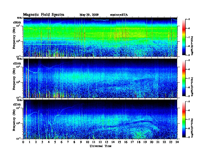Click the dH/dt spectrogram plot

tap(100, 37)
